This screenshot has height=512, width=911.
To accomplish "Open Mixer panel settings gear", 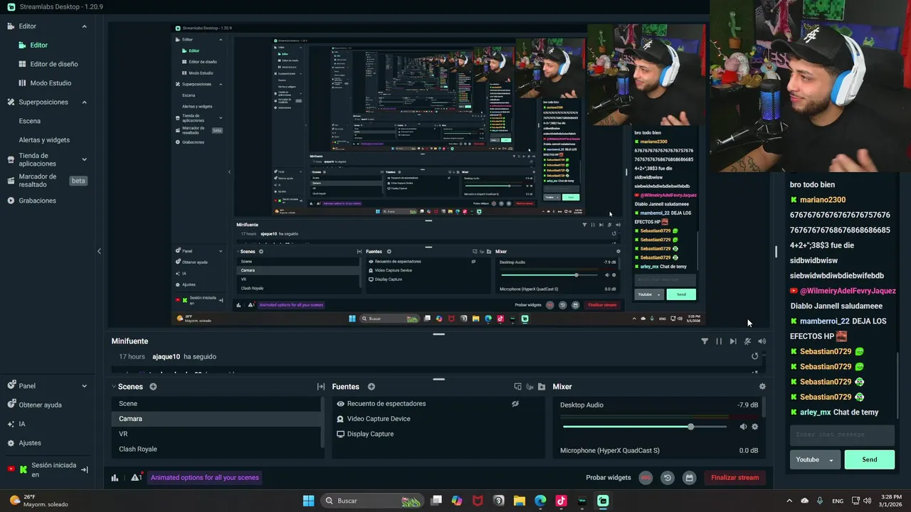I will (762, 387).
